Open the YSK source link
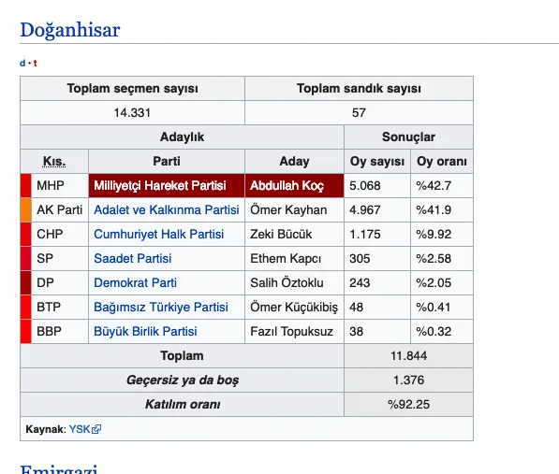The image size is (559, 474). tap(80, 429)
